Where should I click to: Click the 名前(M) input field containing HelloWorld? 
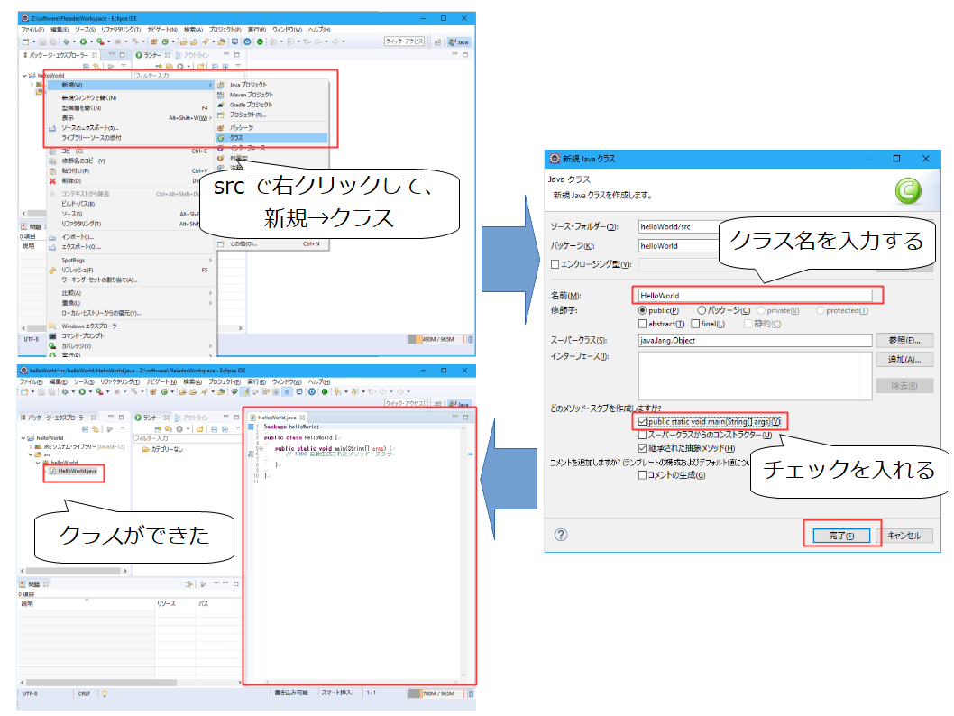(x=755, y=296)
